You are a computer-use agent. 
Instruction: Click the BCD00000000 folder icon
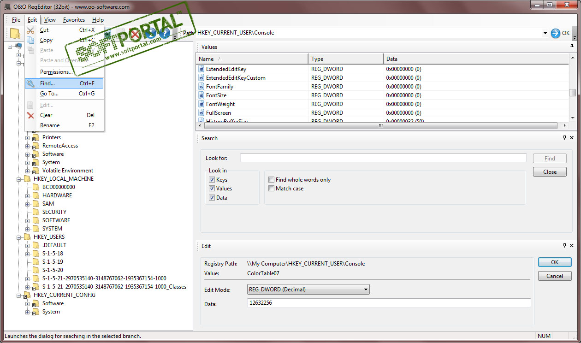click(x=36, y=187)
